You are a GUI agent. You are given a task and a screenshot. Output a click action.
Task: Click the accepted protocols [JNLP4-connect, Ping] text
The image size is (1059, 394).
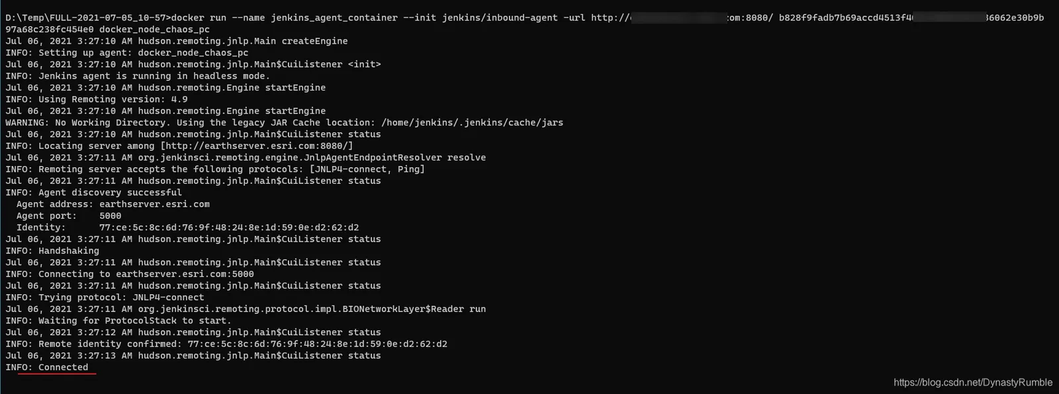367,169
